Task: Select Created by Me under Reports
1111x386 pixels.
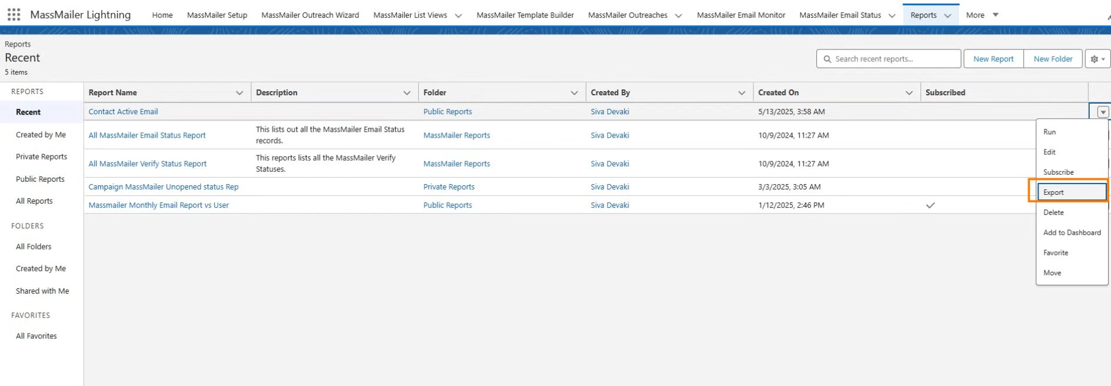Action: [41, 135]
